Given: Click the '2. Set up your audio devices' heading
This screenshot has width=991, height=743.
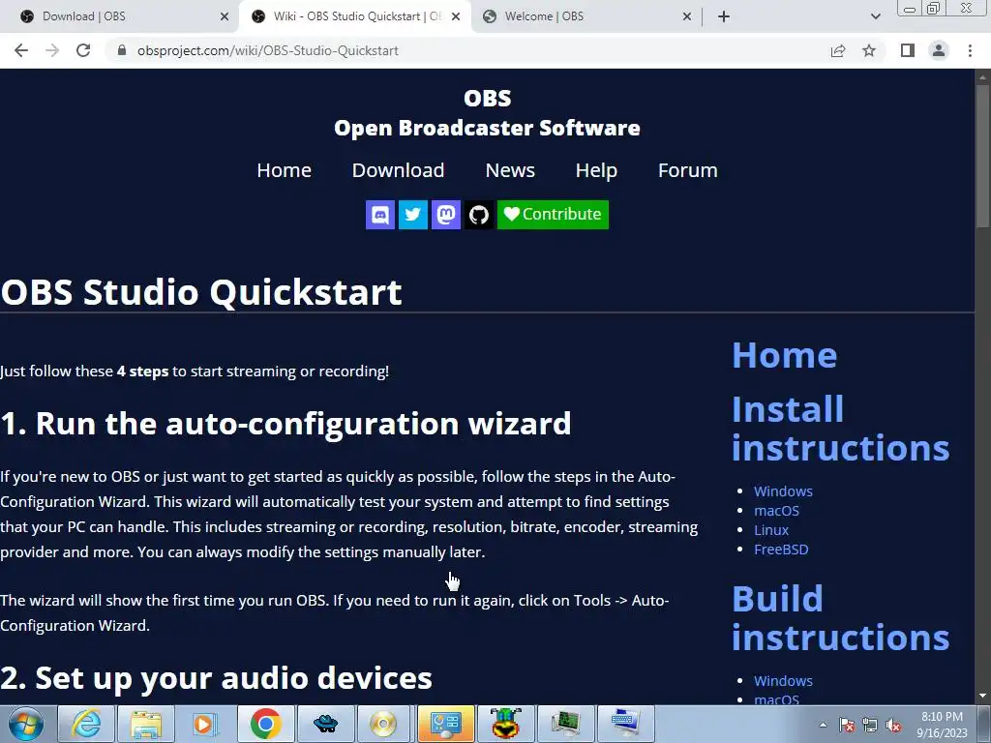Looking at the screenshot, I should pos(216,678).
